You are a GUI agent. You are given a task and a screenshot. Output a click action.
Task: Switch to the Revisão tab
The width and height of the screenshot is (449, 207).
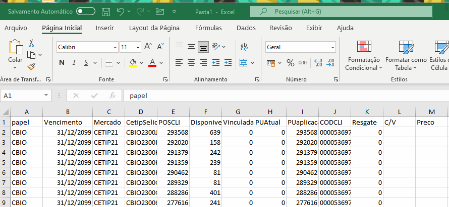pos(280,28)
